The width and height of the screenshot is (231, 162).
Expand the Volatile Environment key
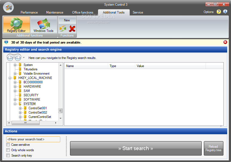point(15,74)
